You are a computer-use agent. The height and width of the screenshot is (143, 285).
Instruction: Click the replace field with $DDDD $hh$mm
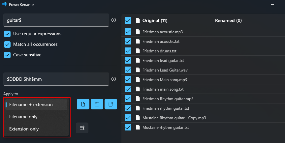coord(56,79)
